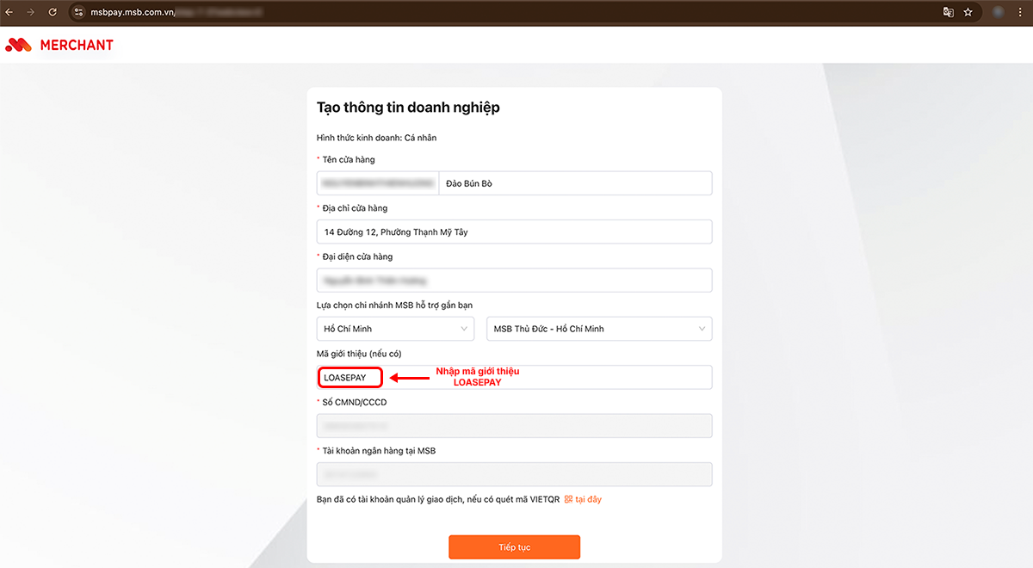Expand the Hồ Chí Minh city dropdown
This screenshot has width=1033, height=568.
click(x=395, y=329)
